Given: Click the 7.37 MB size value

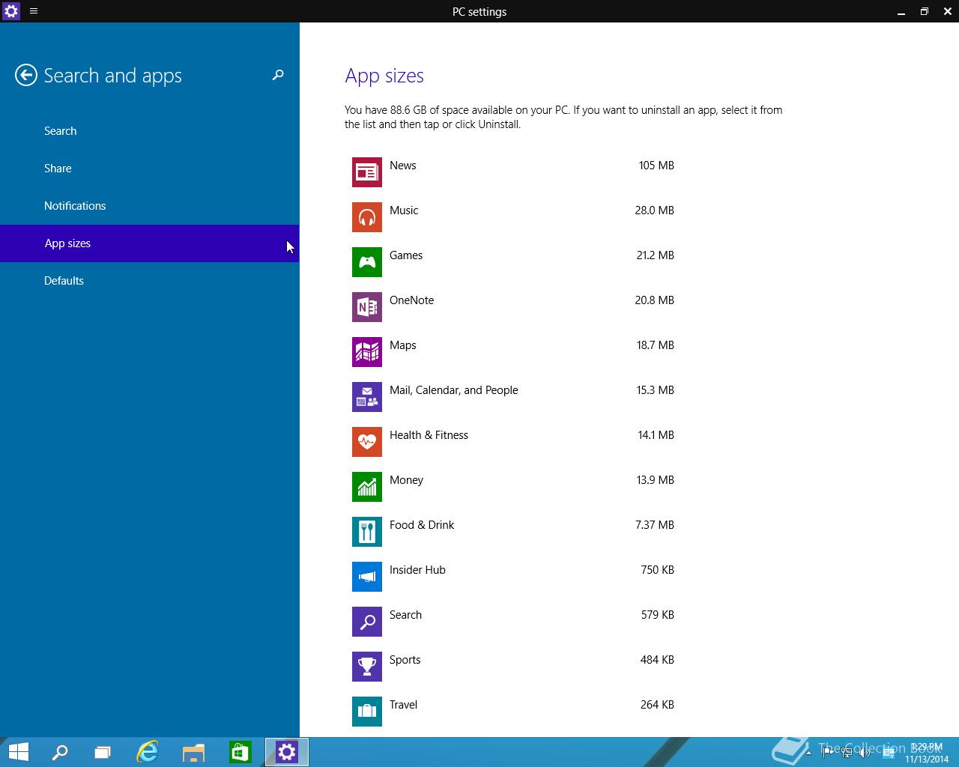Looking at the screenshot, I should (x=655, y=525).
